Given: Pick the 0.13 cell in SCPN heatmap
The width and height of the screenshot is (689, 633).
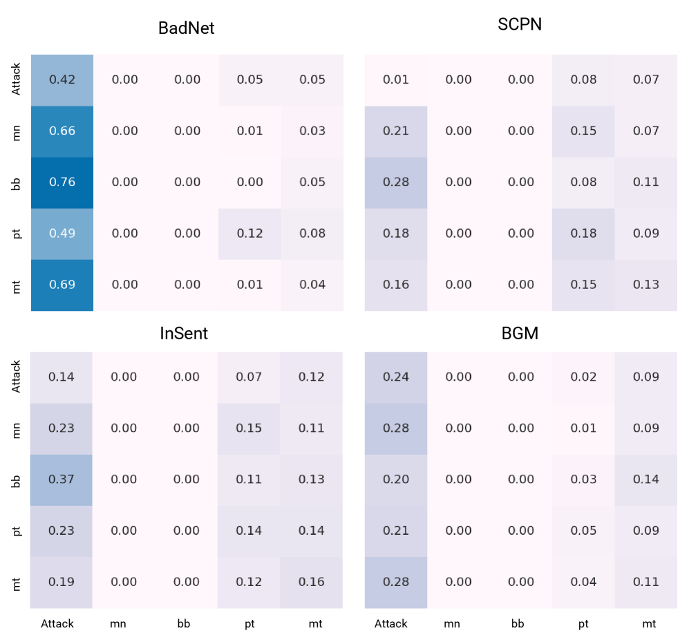Looking at the screenshot, I should (x=645, y=285).
